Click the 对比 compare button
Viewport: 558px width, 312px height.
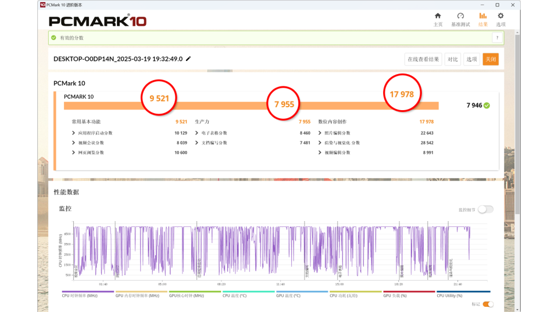(453, 59)
